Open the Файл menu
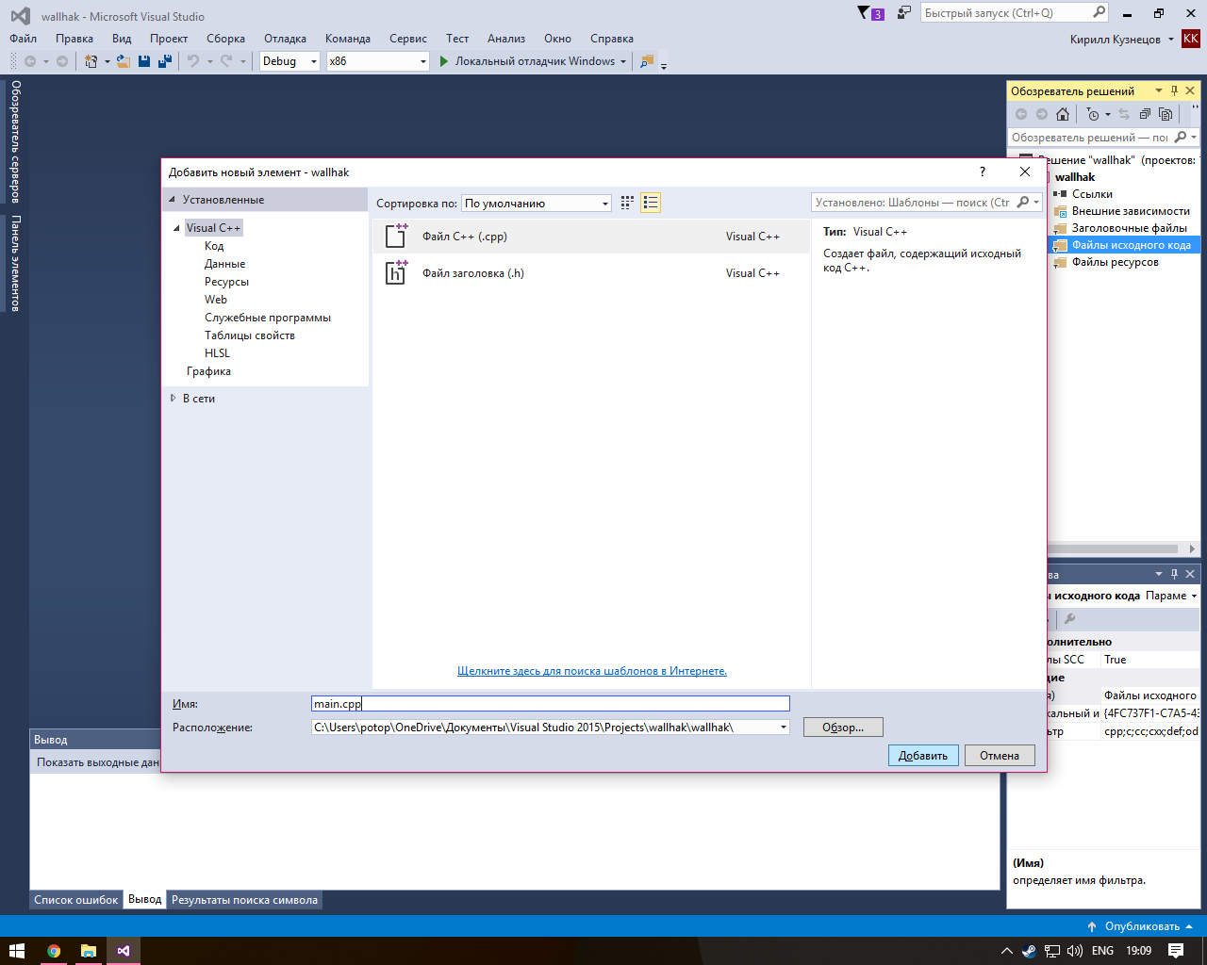Viewport: 1207px width, 965px height. click(24, 39)
